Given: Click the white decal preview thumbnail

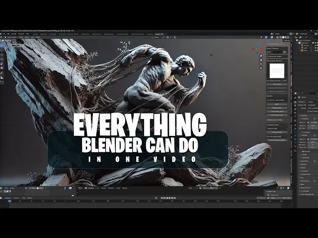Looking at the screenshot, I should (x=277, y=70).
